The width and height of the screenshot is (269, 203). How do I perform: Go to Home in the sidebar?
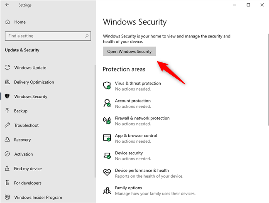(20, 22)
